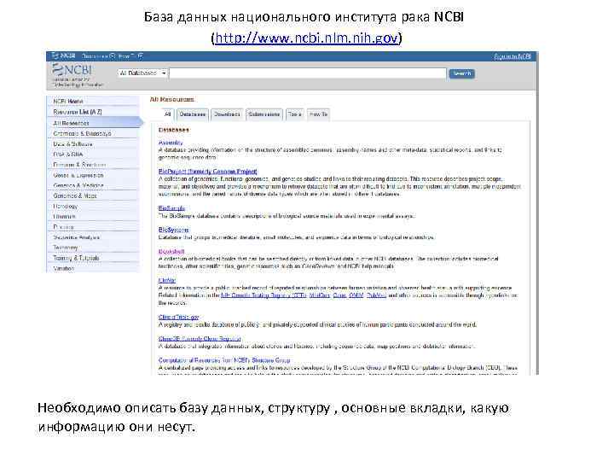Click the All Resources page heading

coord(172,100)
